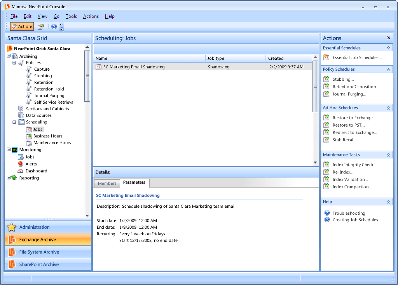
Task: Switch to the Members tab
Action: click(x=107, y=183)
